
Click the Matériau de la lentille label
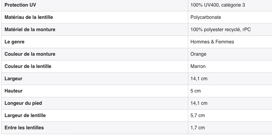coord(29,17)
